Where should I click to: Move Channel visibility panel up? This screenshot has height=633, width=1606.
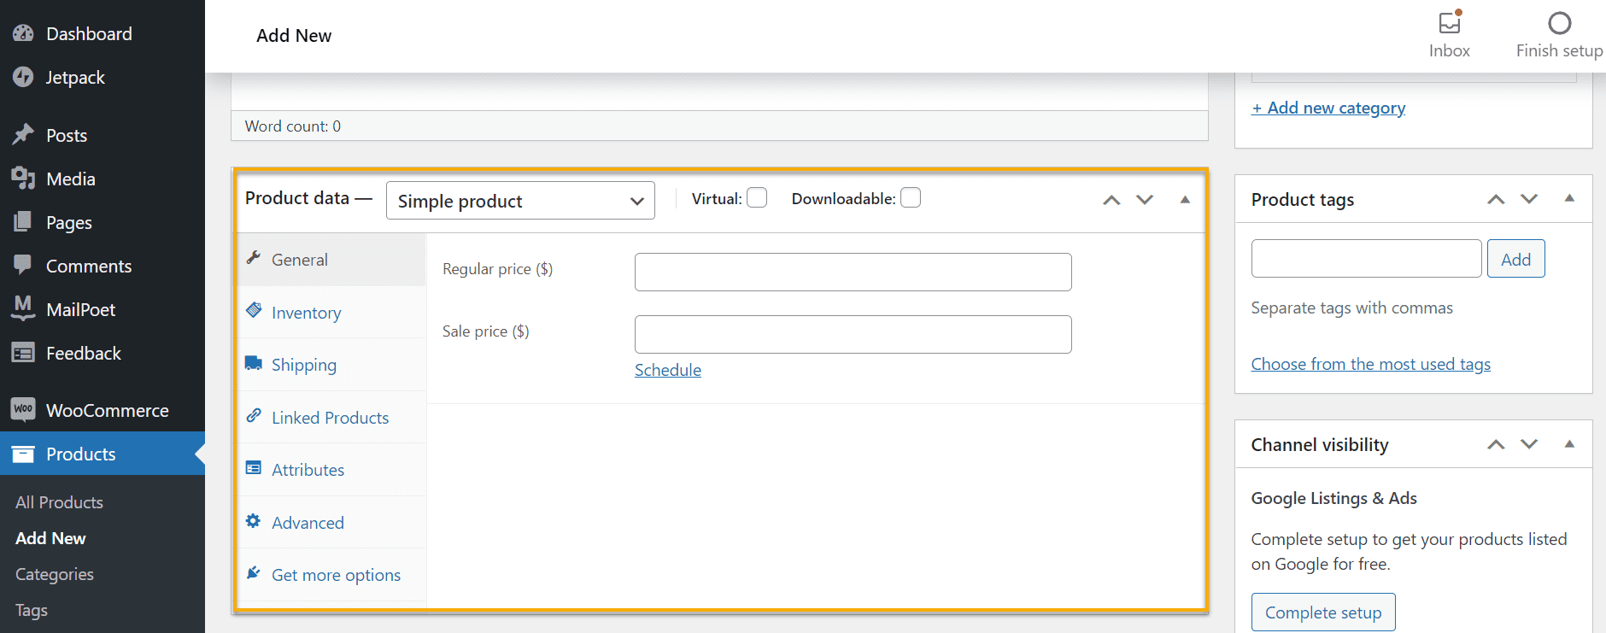click(x=1496, y=444)
